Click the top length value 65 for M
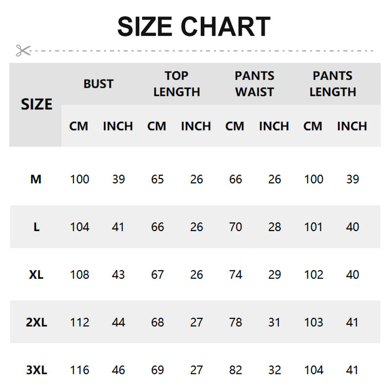 click(157, 179)
